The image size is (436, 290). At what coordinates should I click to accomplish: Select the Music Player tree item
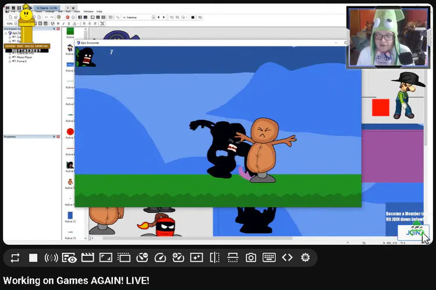click(x=24, y=57)
